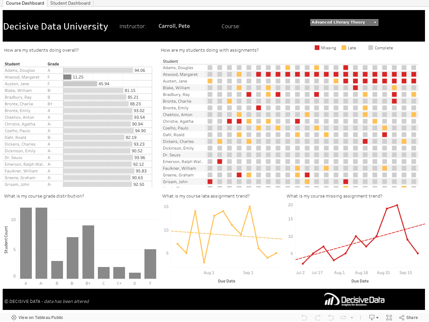Viewport: 429px width, 322px height.
Task: Select 'Dr. Seuss' in the overall grade list
Action: coord(13,158)
